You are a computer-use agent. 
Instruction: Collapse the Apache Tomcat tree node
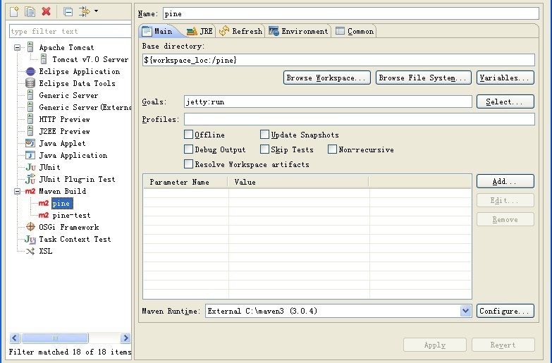[17, 48]
